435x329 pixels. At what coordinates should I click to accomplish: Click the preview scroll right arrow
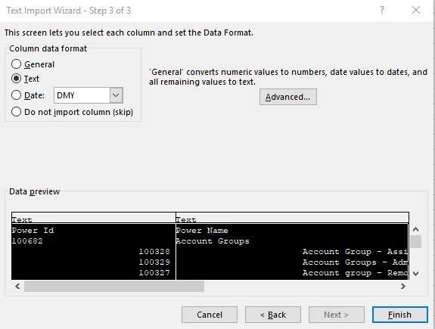[x=402, y=286]
